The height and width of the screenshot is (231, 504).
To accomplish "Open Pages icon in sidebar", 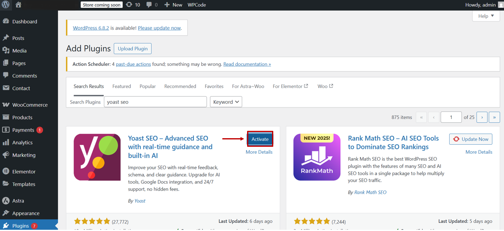I will pyautogui.click(x=6, y=63).
